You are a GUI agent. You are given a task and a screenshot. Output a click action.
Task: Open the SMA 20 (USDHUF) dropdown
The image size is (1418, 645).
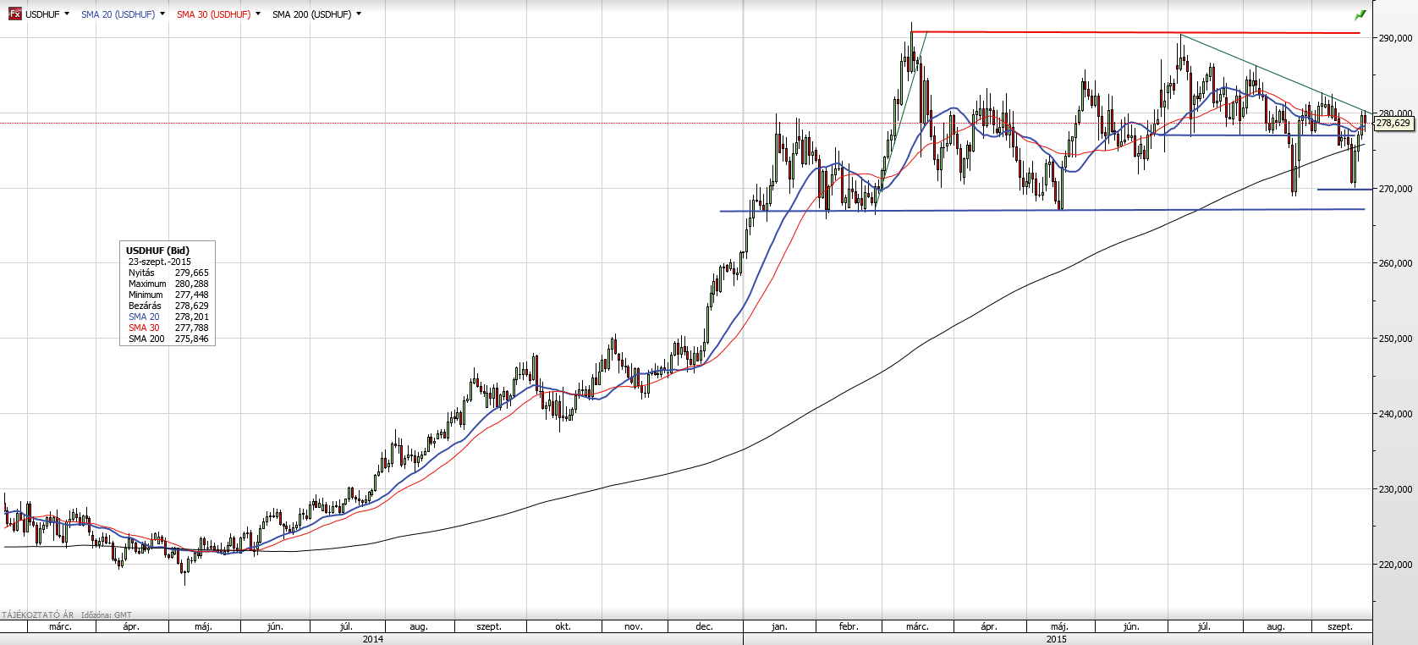pos(162,14)
